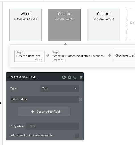The image size is (135, 145).
Task: Delete Step 1 via the delete link
Action: [38, 59]
